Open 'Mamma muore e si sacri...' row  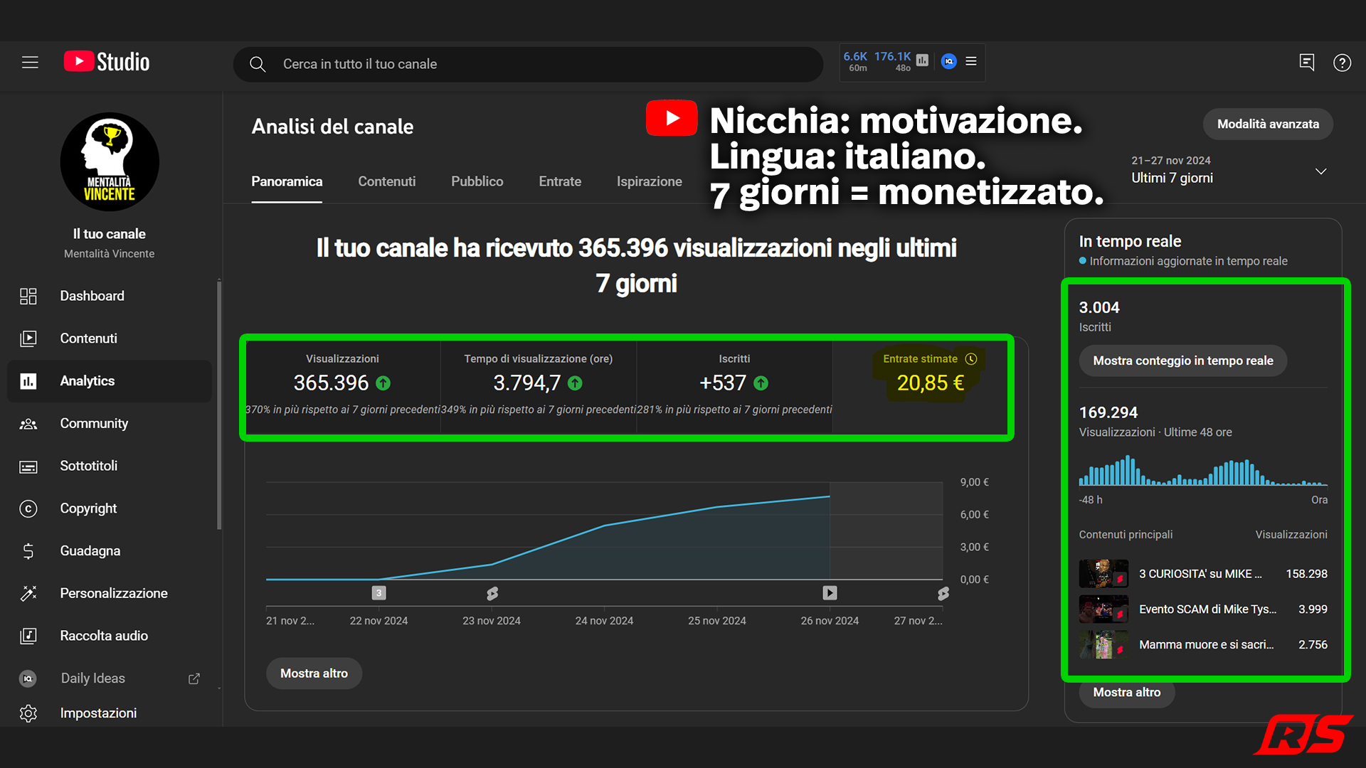(x=1203, y=645)
